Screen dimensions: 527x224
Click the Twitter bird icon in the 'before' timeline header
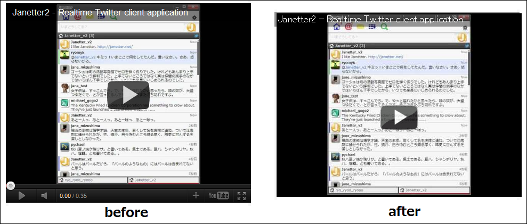[196, 36]
